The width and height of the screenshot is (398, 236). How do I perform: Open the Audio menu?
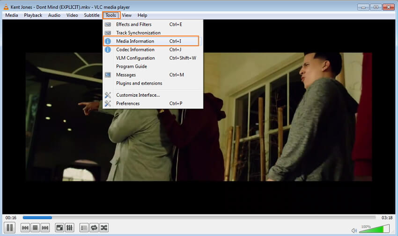pos(54,15)
